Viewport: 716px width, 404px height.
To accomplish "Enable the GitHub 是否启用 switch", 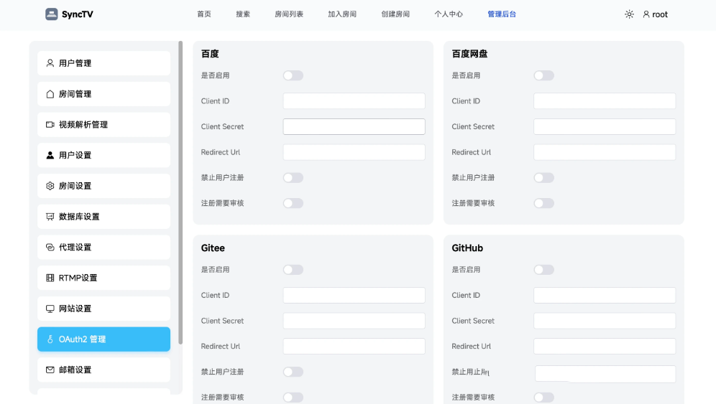I will (x=544, y=270).
